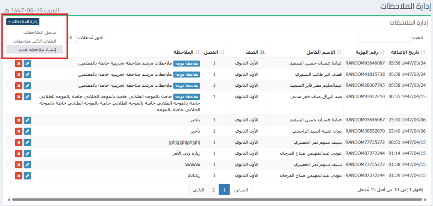Click the التالي pagination button
The width and height of the screenshot is (433, 206).
pos(198,190)
